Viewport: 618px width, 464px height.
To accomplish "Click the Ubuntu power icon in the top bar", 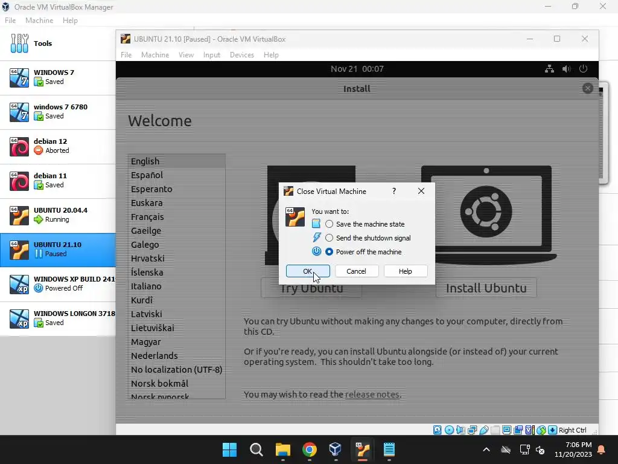I will [x=584, y=69].
